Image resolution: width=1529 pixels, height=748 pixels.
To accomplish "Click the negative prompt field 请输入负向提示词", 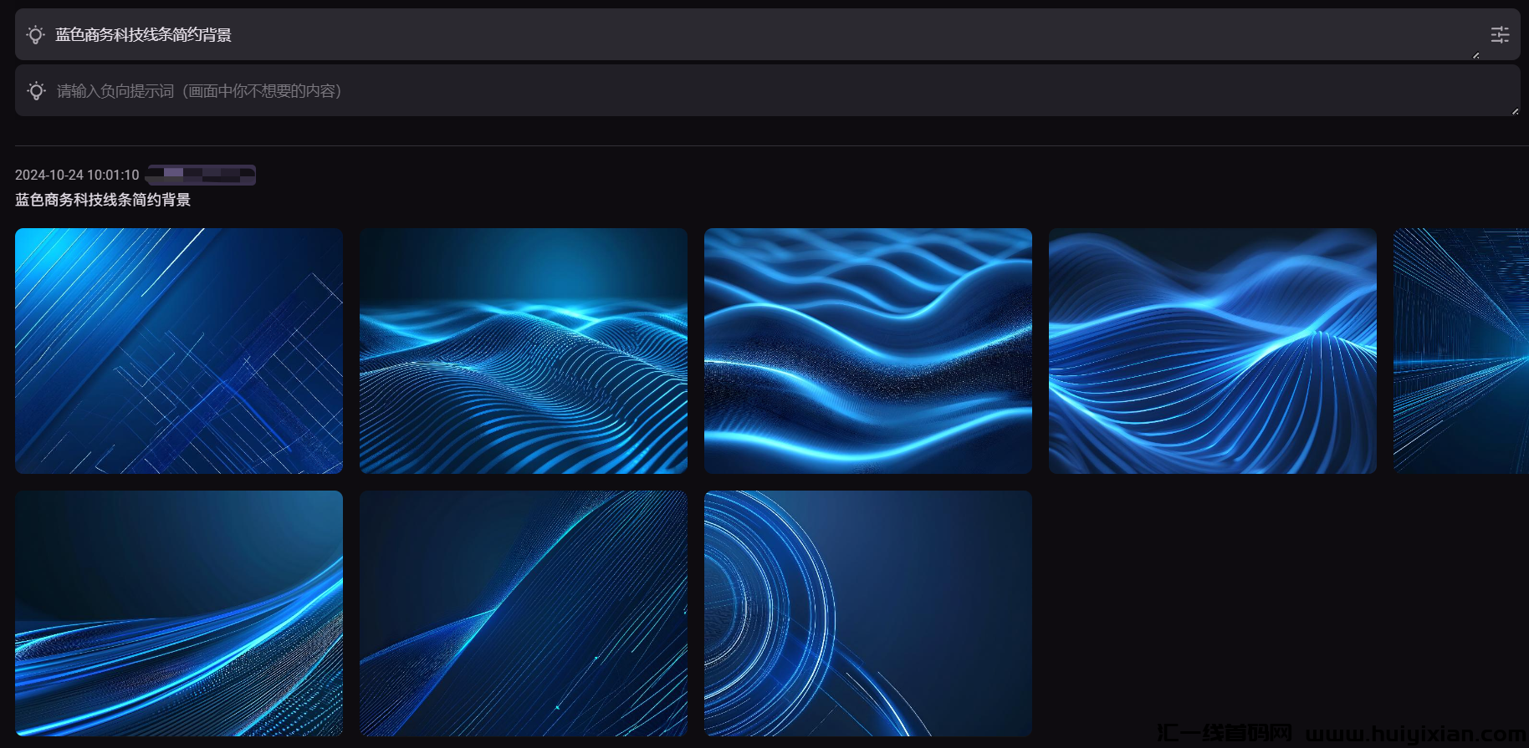I will point(767,90).
